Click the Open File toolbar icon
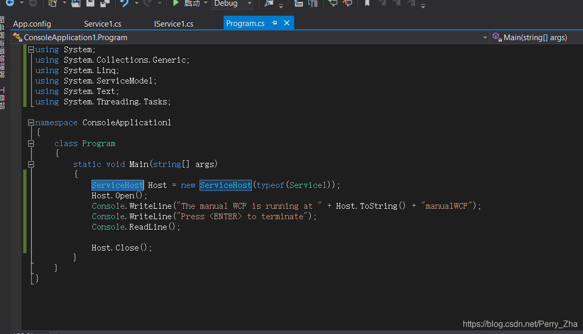 coord(76,3)
